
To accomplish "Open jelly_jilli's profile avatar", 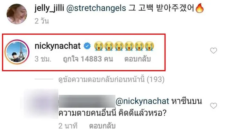I will 17,14.
